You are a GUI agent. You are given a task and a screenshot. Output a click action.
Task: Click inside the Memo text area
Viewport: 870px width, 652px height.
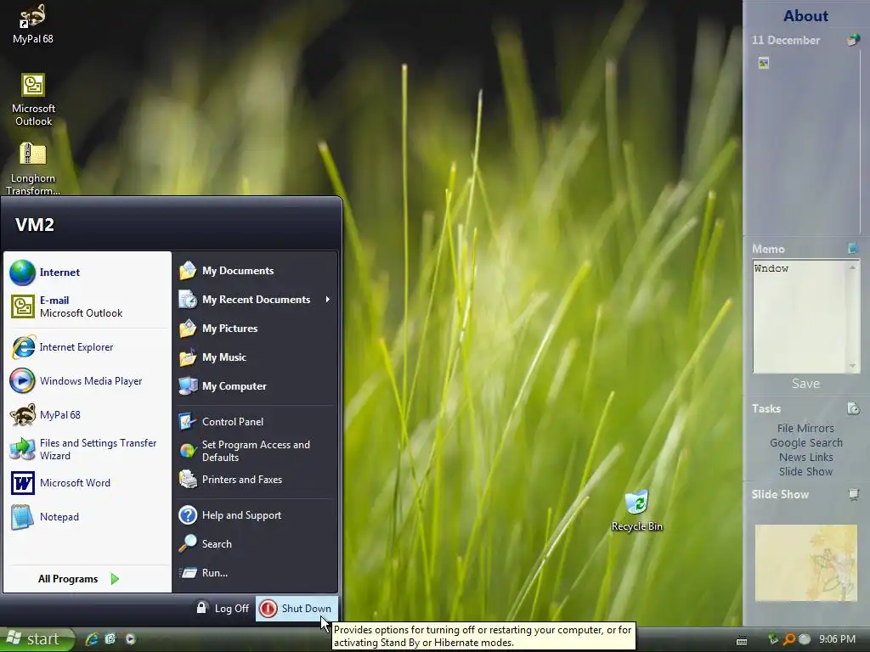point(799,316)
